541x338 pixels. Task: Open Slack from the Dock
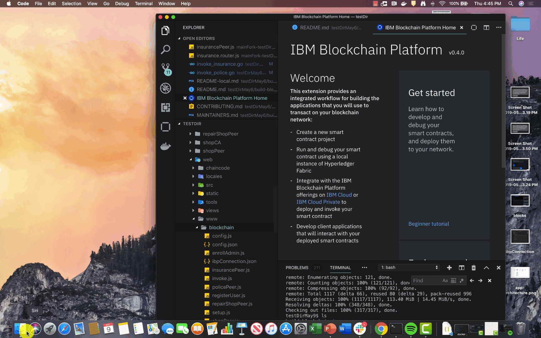point(360,329)
